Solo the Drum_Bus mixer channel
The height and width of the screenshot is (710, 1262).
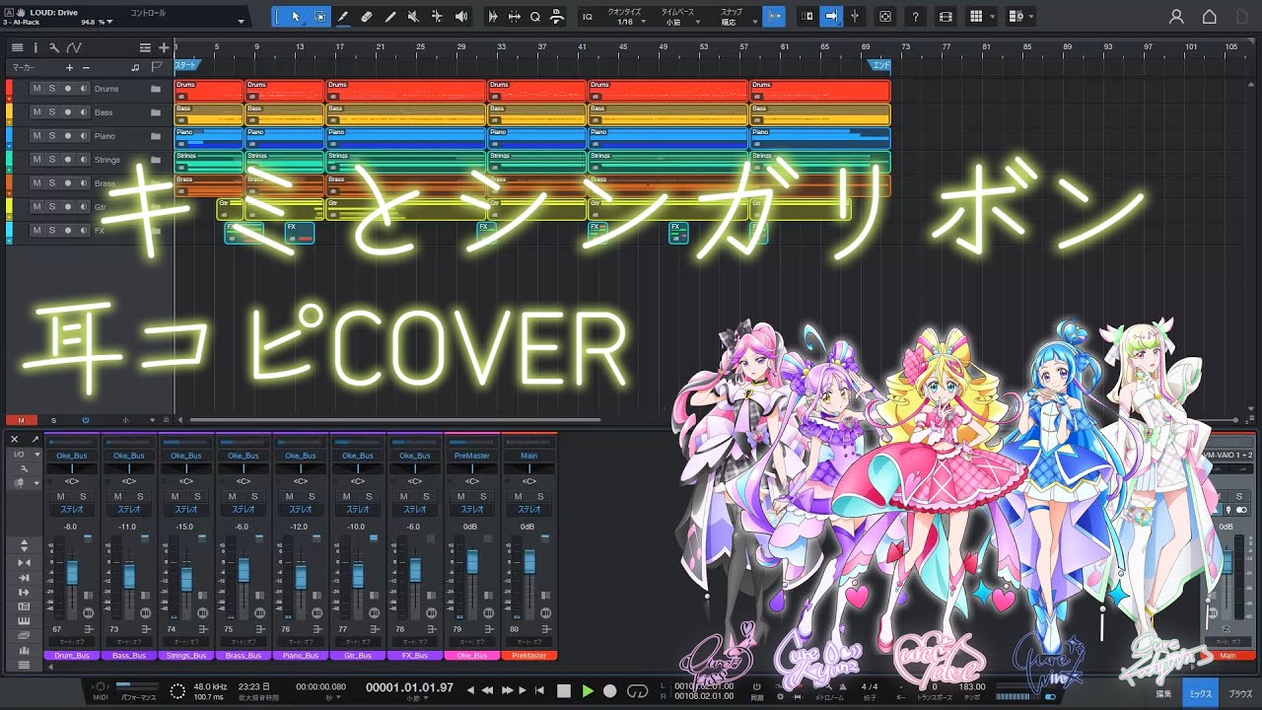pyautogui.click(x=84, y=496)
